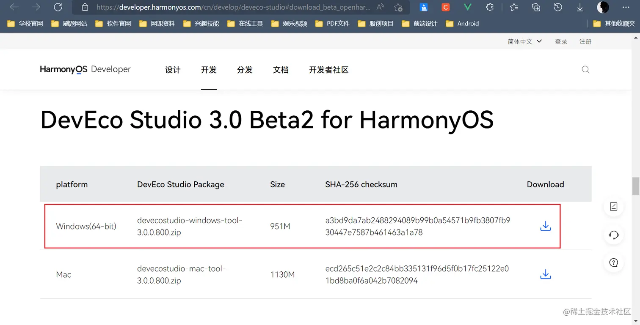The height and width of the screenshot is (325, 640).
Task: Click the Mac platform cell
Action: click(x=63, y=274)
